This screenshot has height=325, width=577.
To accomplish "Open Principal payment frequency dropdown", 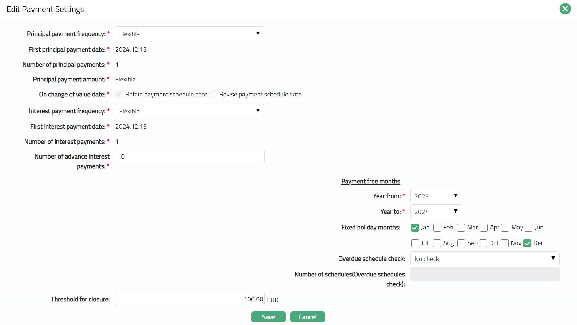I will click(x=189, y=34).
